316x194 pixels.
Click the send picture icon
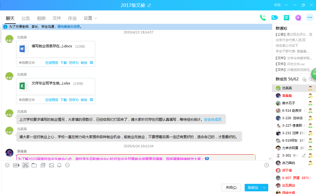click(x=51, y=165)
